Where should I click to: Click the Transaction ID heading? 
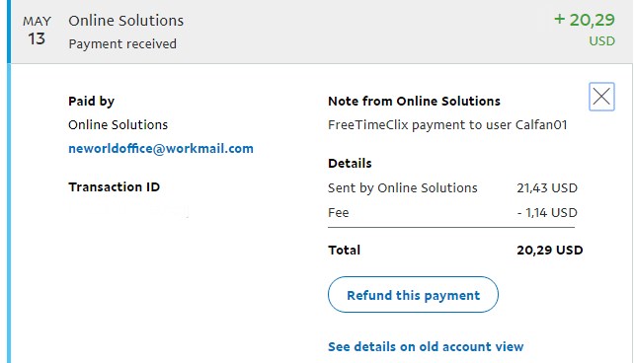pyautogui.click(x=114, y=187)
